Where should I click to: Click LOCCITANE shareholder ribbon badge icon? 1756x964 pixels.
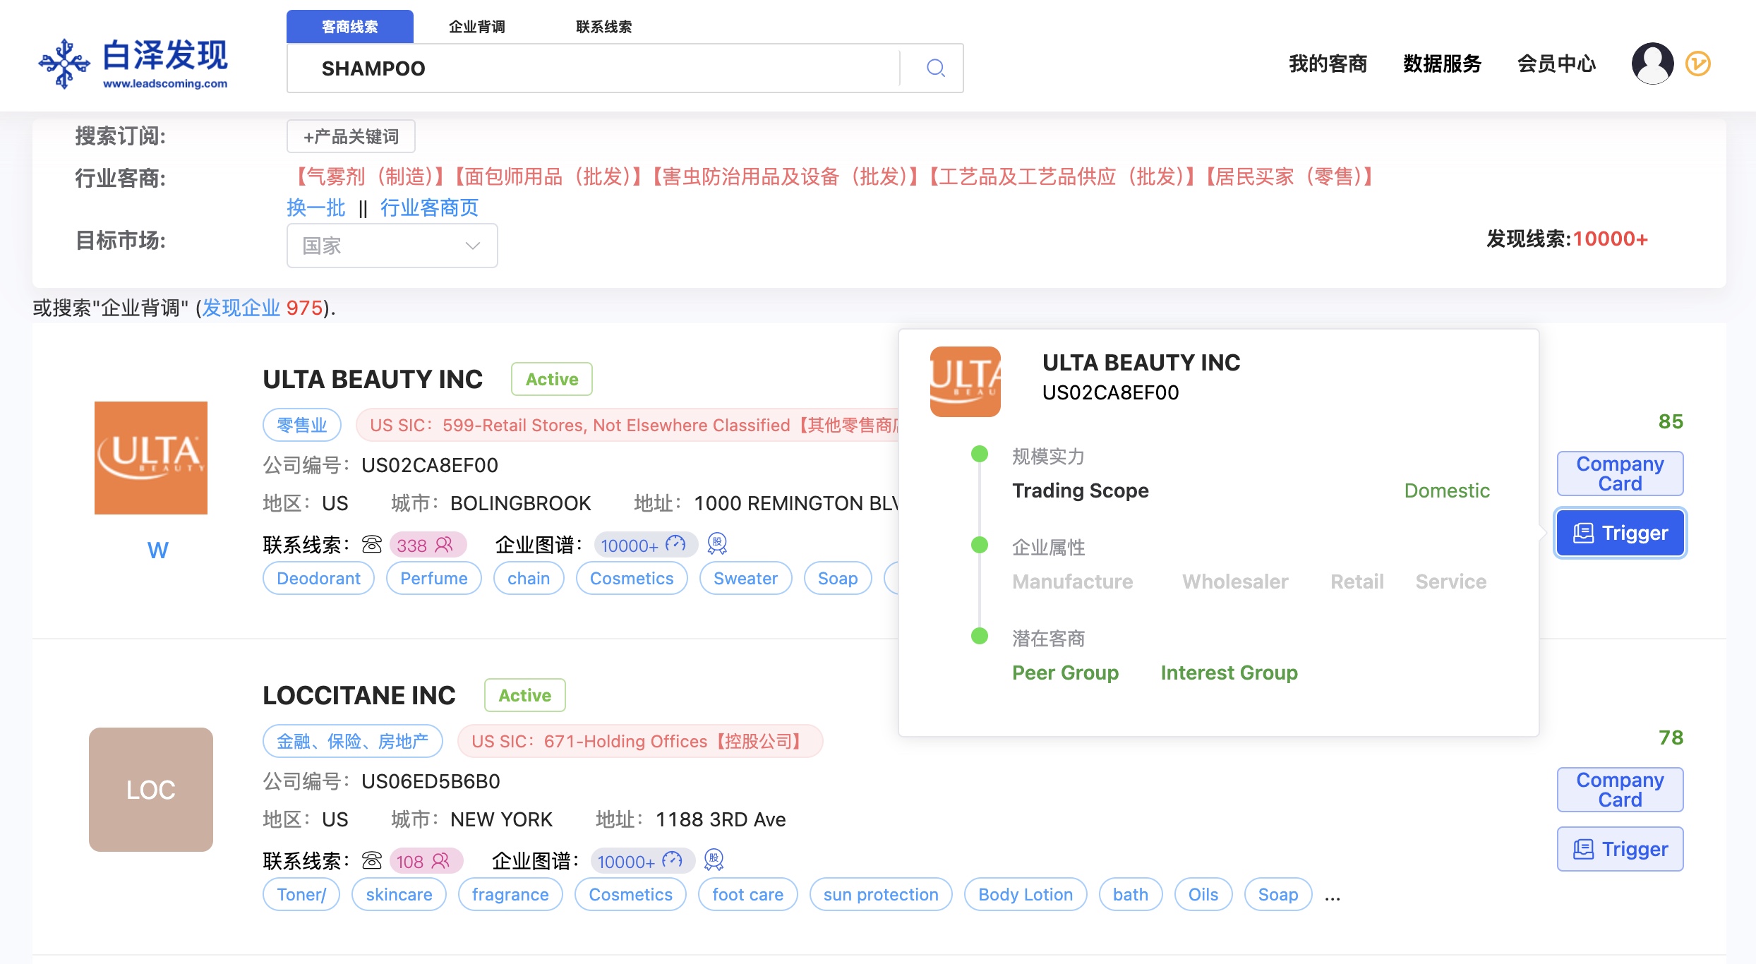[x=714, y=860]
